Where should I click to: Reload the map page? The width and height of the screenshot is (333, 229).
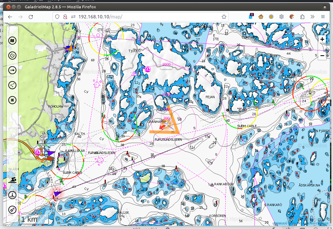coord(31,17)
